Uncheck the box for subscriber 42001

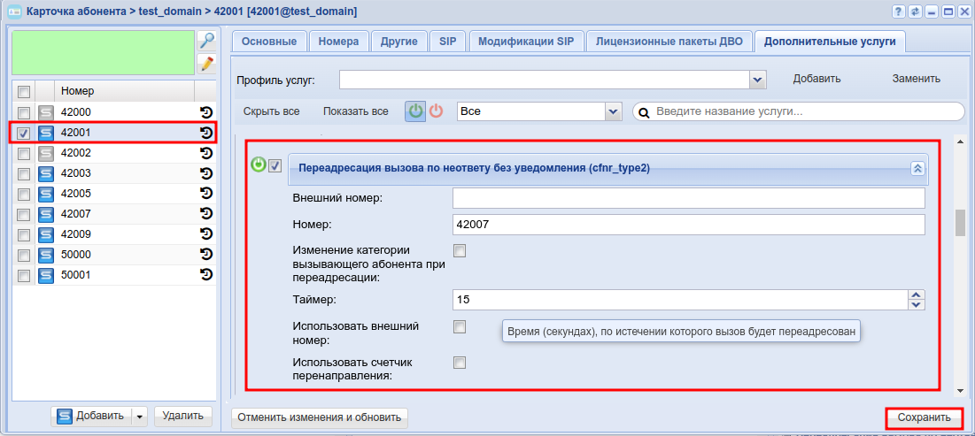pyautogui.click(x=24, y=134)
